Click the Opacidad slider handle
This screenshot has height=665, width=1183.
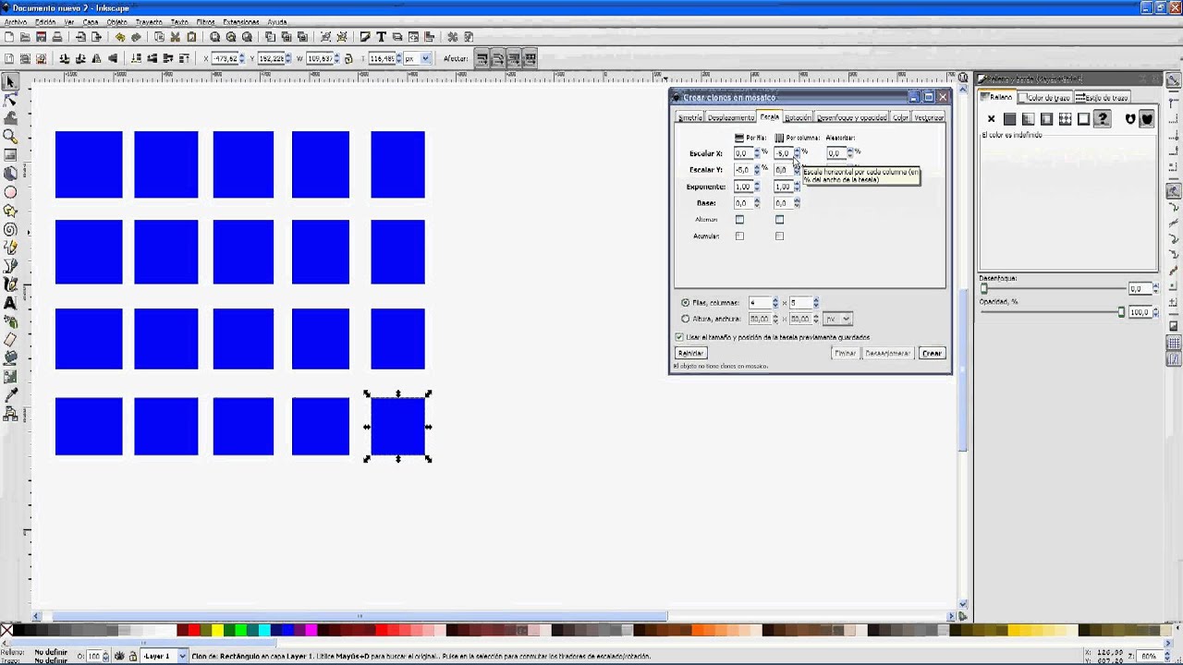point(1121,312)
